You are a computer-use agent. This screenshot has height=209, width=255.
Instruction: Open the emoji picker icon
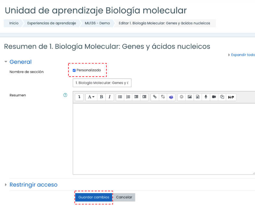click(181, 97)
